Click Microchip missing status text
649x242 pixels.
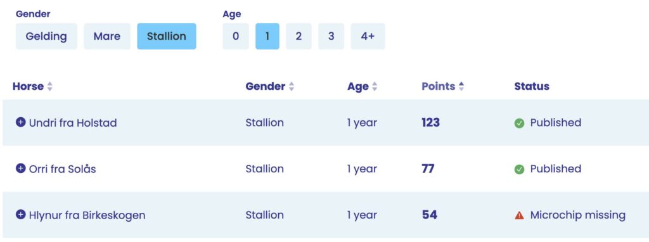[x=578, y=215]
